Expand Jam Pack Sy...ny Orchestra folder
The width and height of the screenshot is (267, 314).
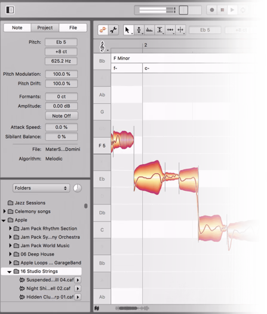click(x=10, y=237)
